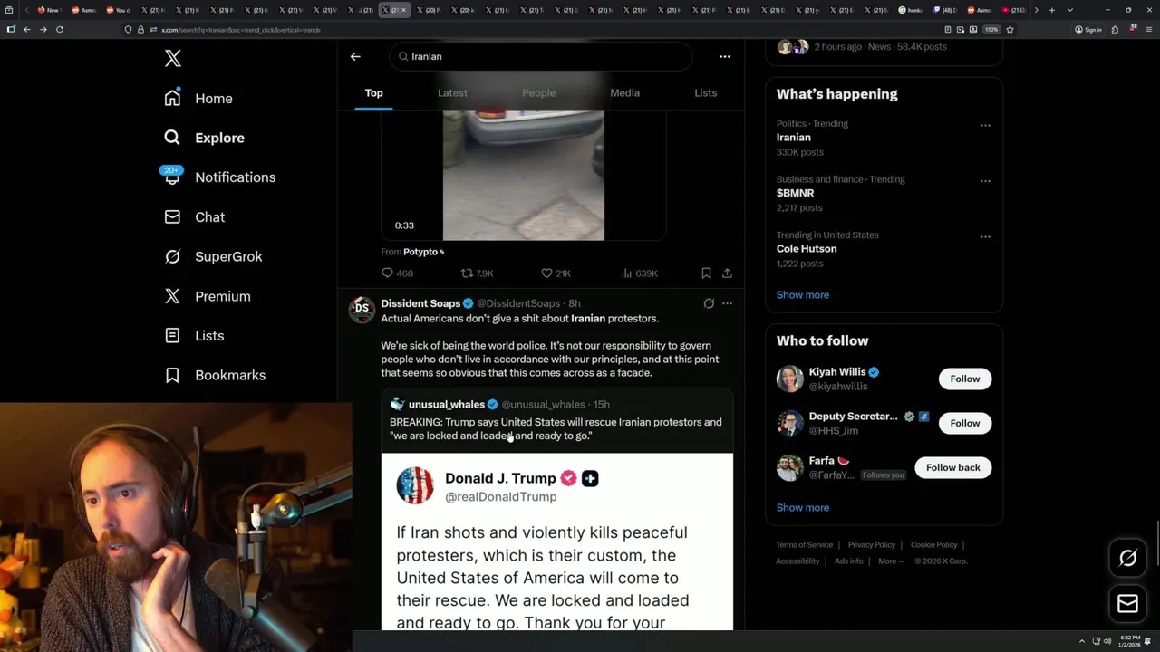Click the browser address bar URL
This screenshot has width=1160, height=652.
pyautogui.click(x=240, y=30)
